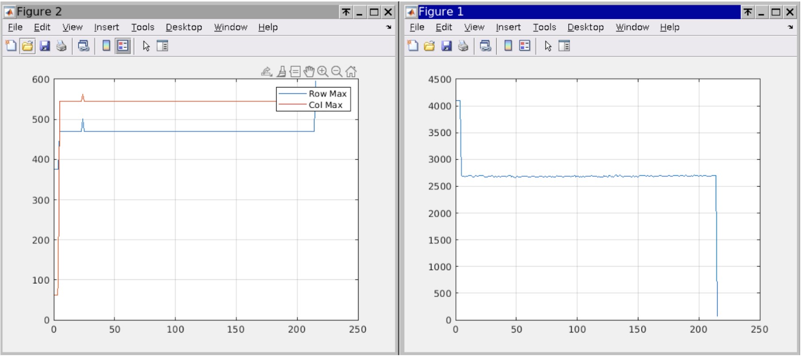Select the Brush data tool above the axes
The width and height of the screenshot is (801, 356).
point(281,72)
